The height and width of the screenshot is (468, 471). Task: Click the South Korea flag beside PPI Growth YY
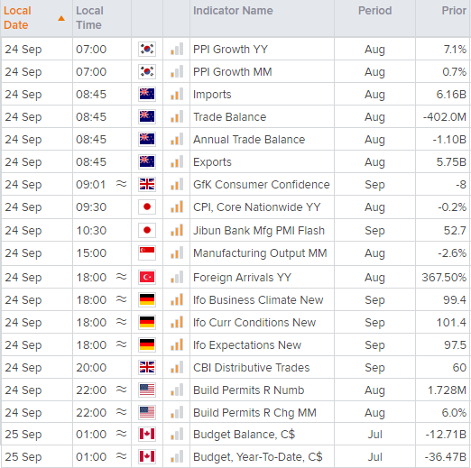[x=147, y=49]
